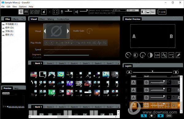This screenshot has width=184, height=119.
Task: Click the Segment range bar
Action: [x=66, y=55]
